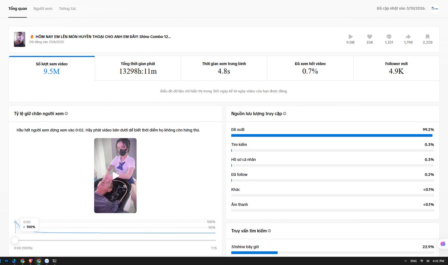Click the Đề xuất traffic source label
This screenshot has height=265, width=448.
click(238, 130)
